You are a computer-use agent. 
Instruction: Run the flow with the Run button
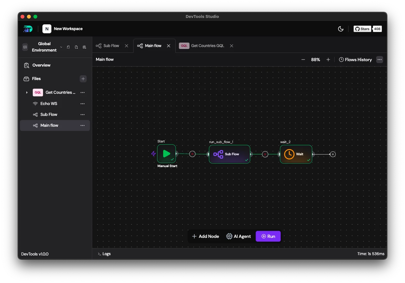point(268,236)
